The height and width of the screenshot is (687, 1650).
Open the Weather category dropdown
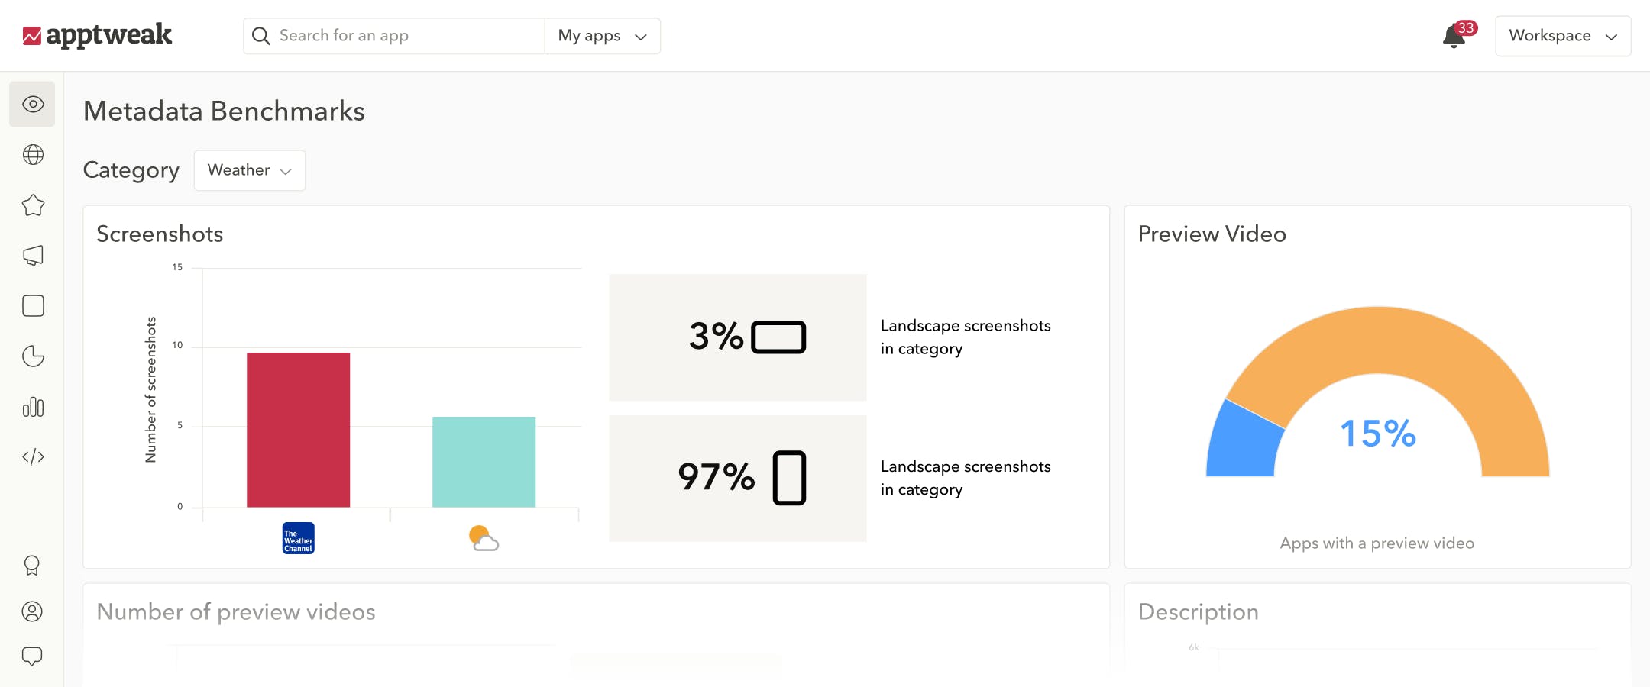249,170
